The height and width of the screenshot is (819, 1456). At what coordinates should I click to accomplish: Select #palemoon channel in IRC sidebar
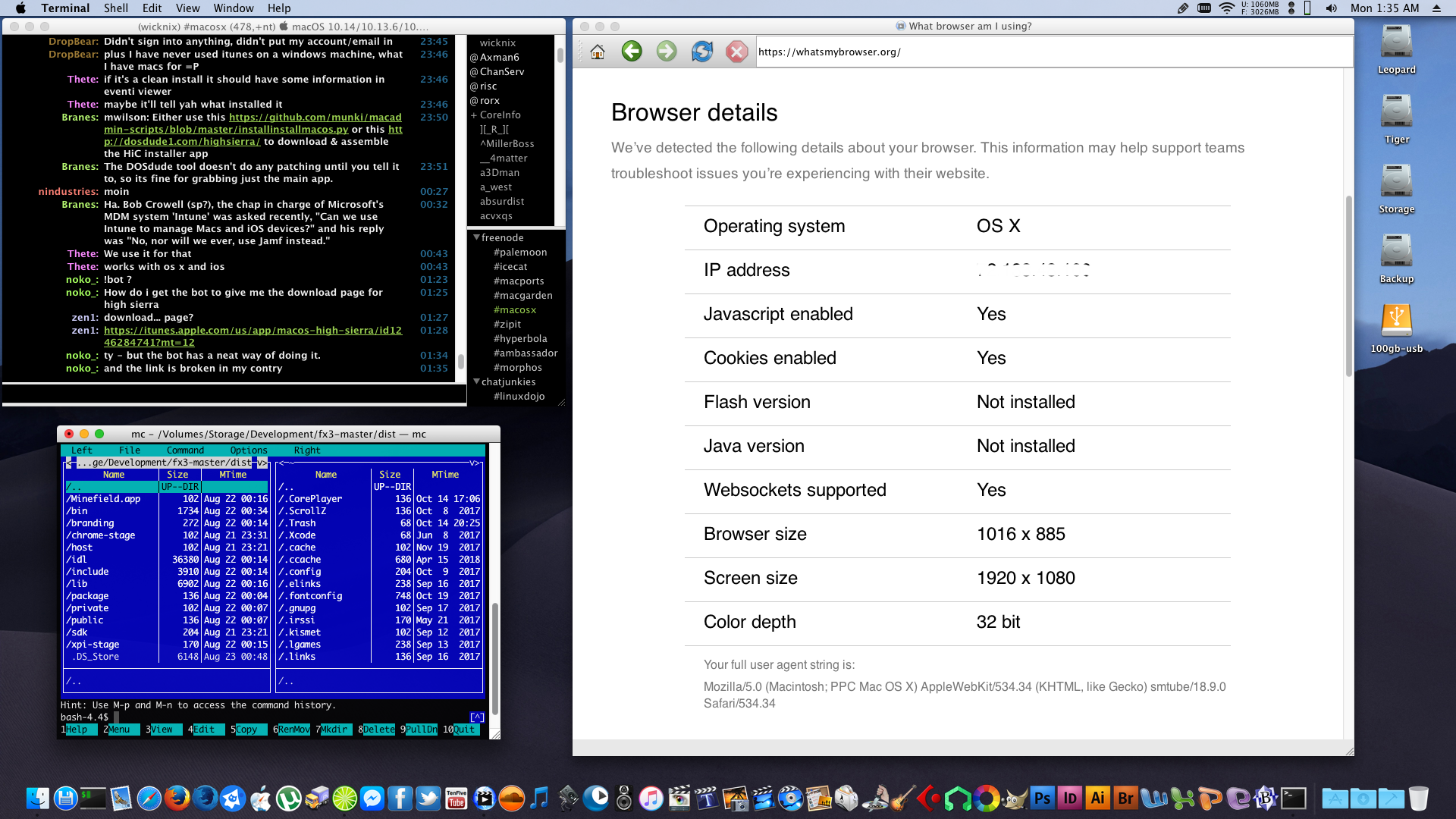(x=520, y=252)
